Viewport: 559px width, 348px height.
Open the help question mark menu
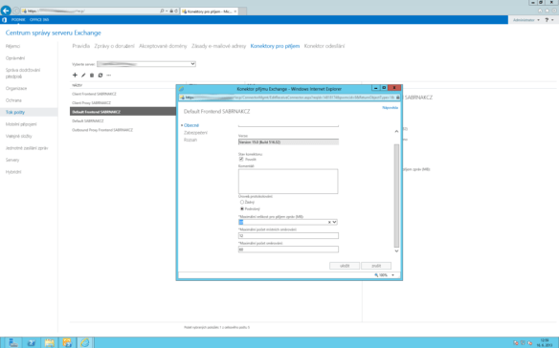547,20
